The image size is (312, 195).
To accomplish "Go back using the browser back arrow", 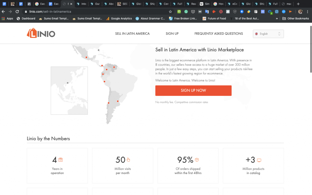I will (3, 12).
